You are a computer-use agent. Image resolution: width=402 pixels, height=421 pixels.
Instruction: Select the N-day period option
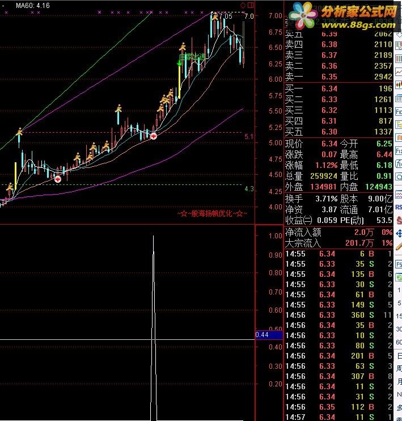click(399, 394)
